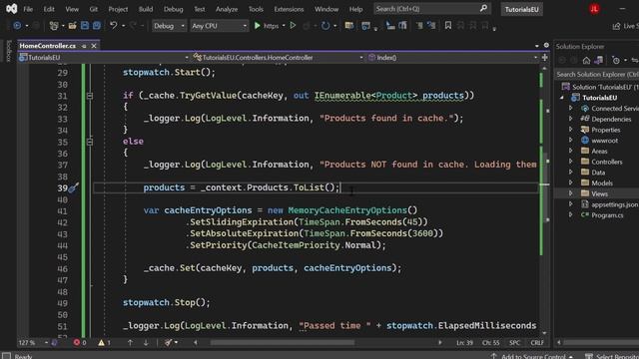Screen dimensions: 639x359
Task: Click the magnifier icon in search box
Action: pos(483,8)
